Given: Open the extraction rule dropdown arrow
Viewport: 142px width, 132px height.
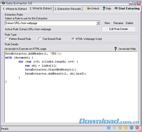Looking at the screenshot, I should tap(98, 23).
